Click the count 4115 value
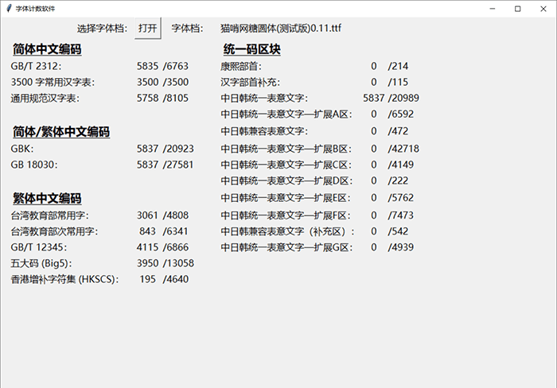Image resolution: width=557 pixels, height=388 pixels. click(x=147, y=247)
